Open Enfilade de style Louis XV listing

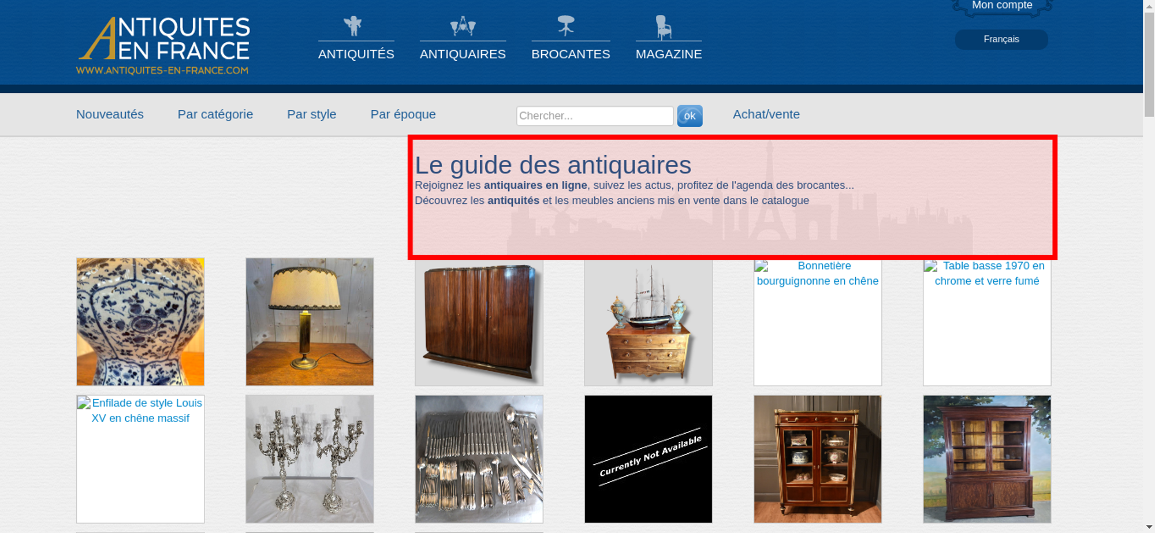[140, 459]
